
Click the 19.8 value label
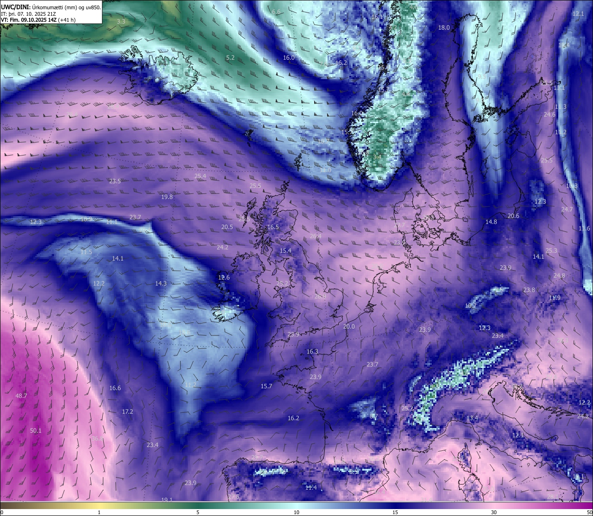pos(167,197)
